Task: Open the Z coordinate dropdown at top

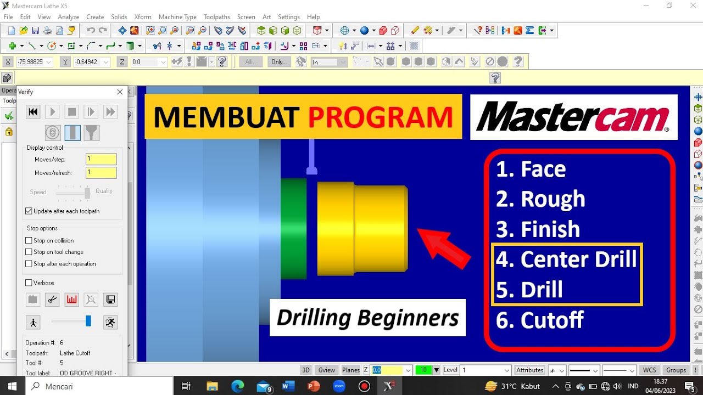Action: [x=163, y=62]
